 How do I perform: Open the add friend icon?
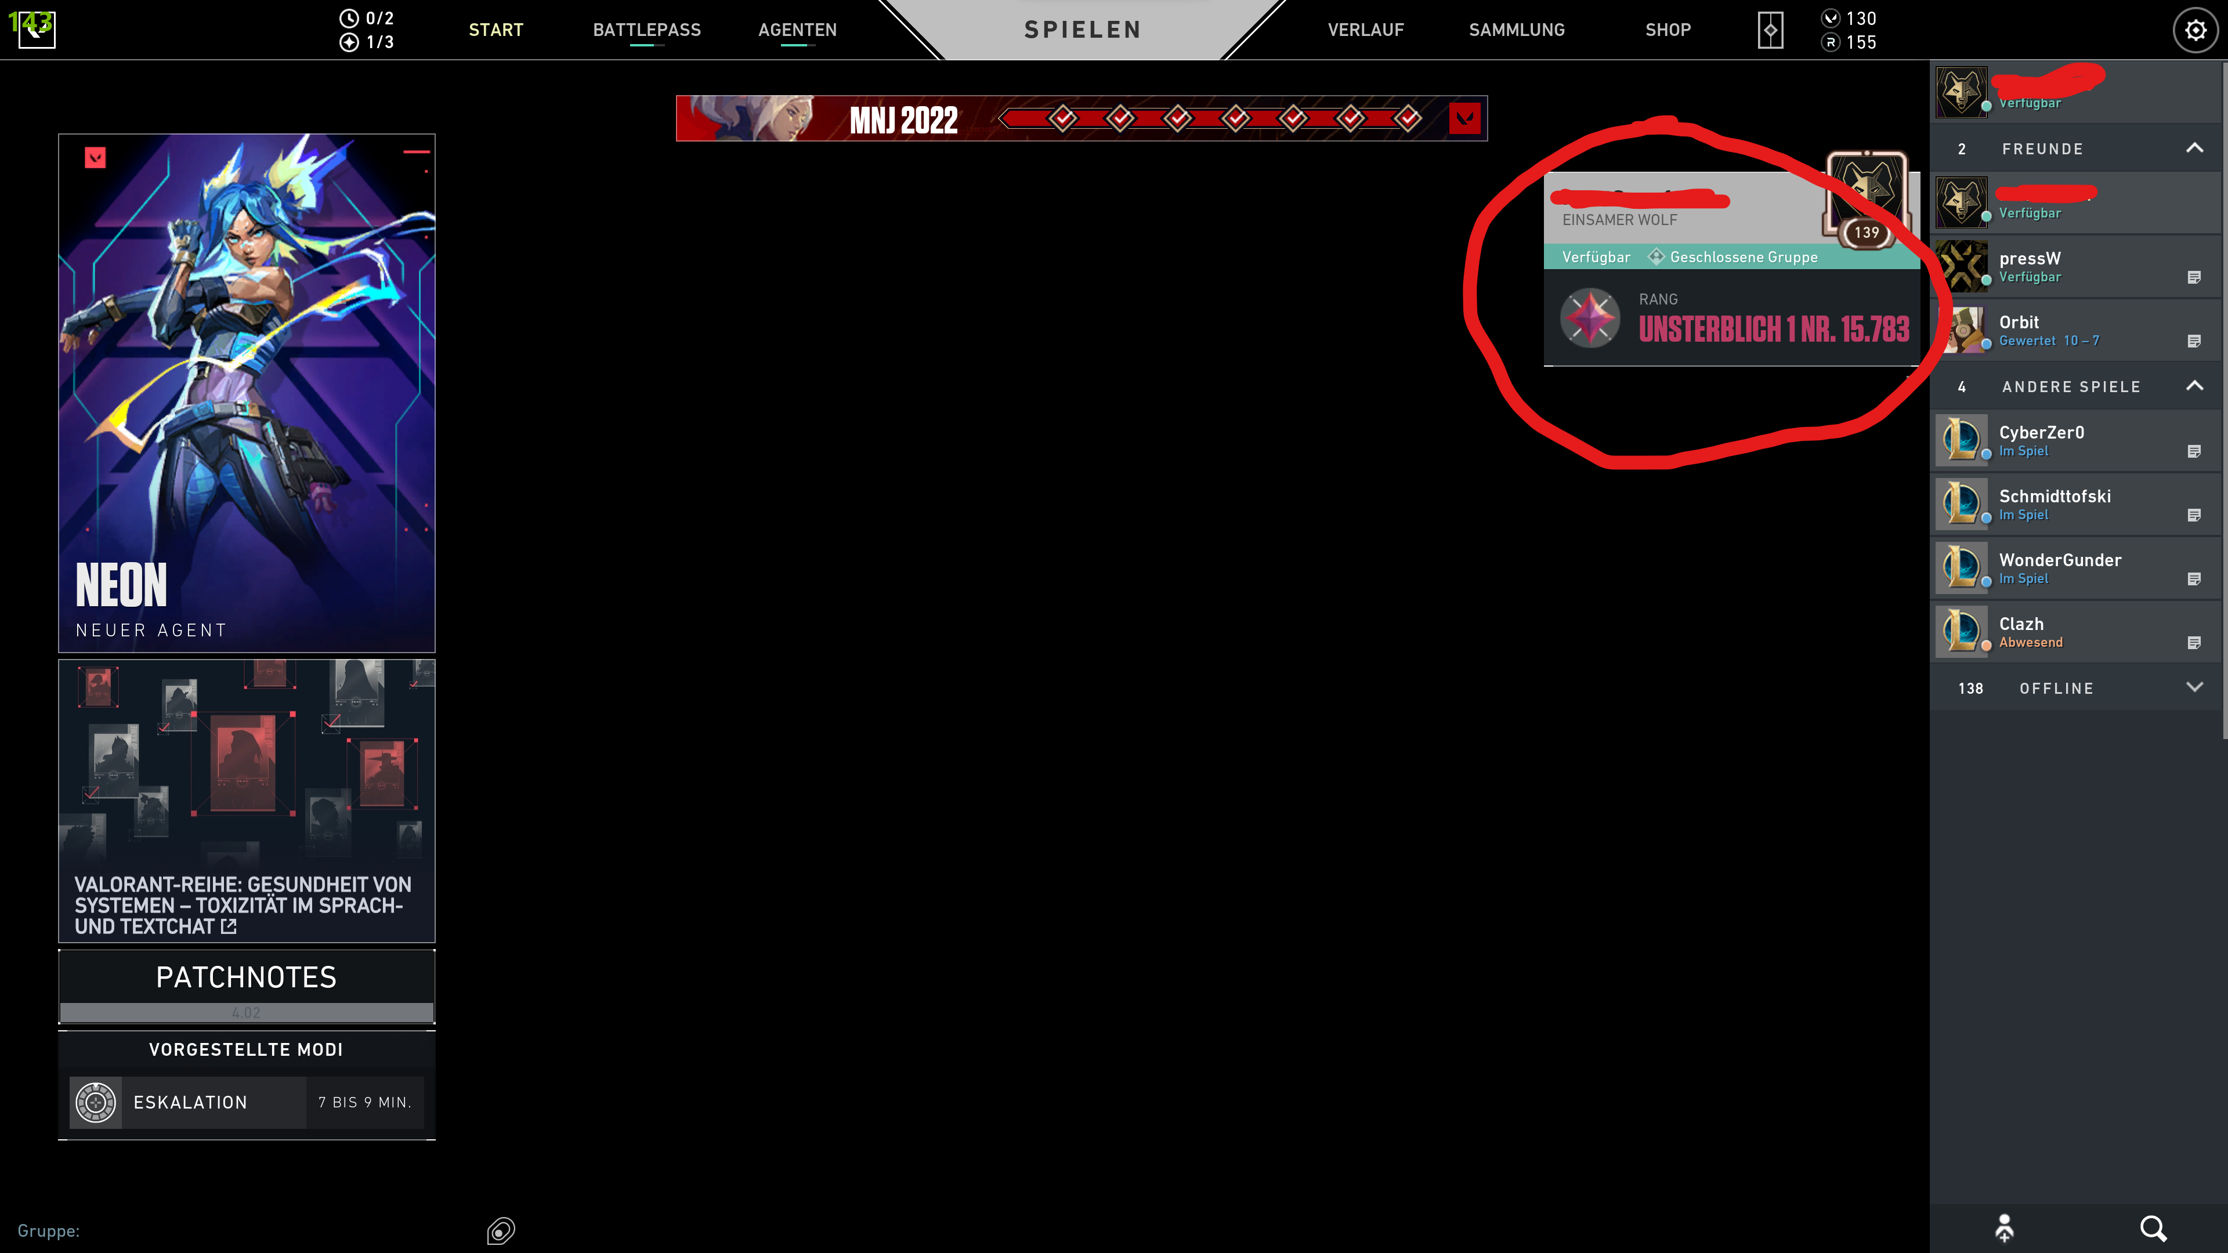[2004, 1228]
